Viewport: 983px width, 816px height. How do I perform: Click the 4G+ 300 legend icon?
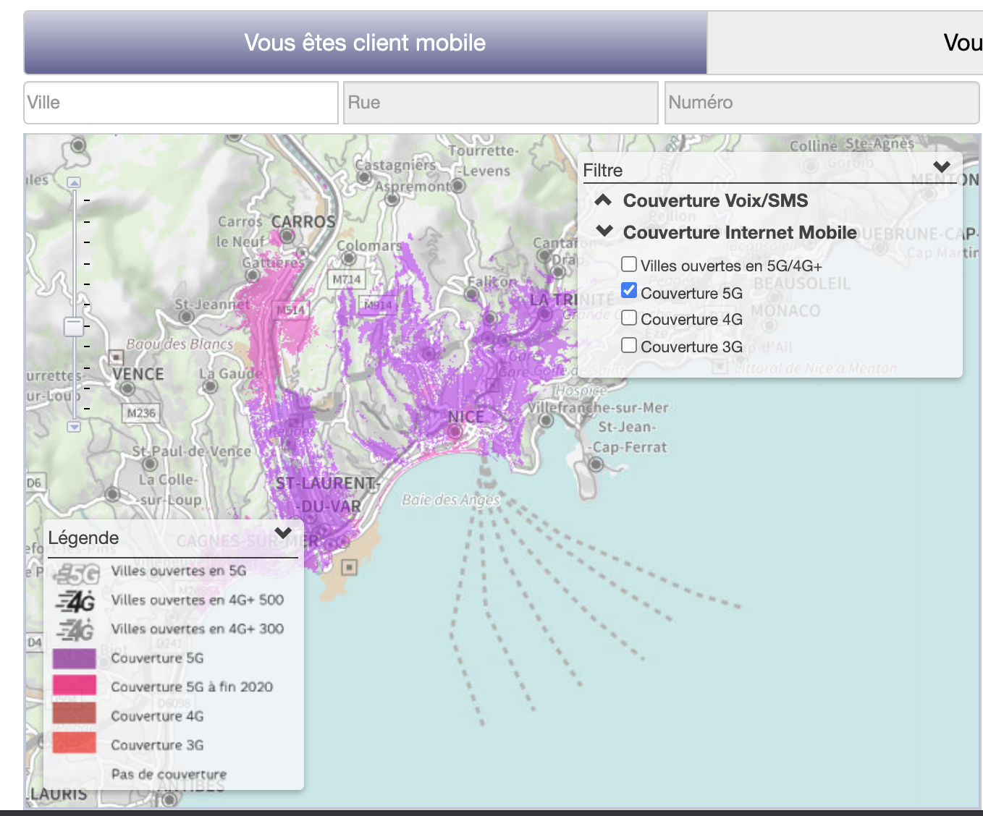pos(75,630)
